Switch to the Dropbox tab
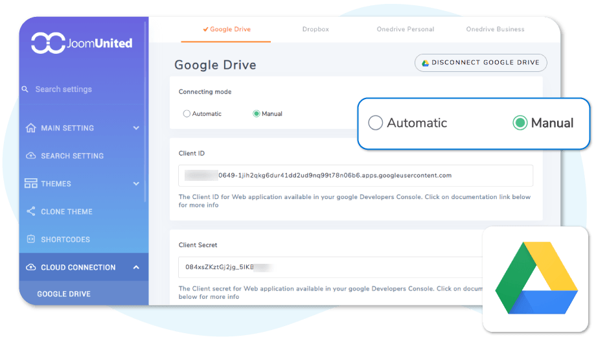The image size is (596, 339). point(315,29)
